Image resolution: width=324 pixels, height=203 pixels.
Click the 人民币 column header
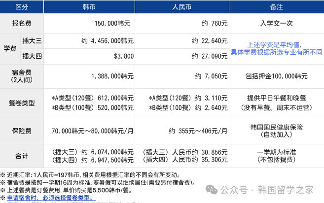pos(182,7)
